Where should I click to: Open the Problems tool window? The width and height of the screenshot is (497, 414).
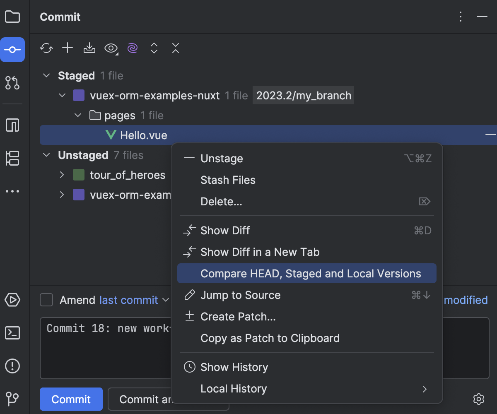pos(12,366)
